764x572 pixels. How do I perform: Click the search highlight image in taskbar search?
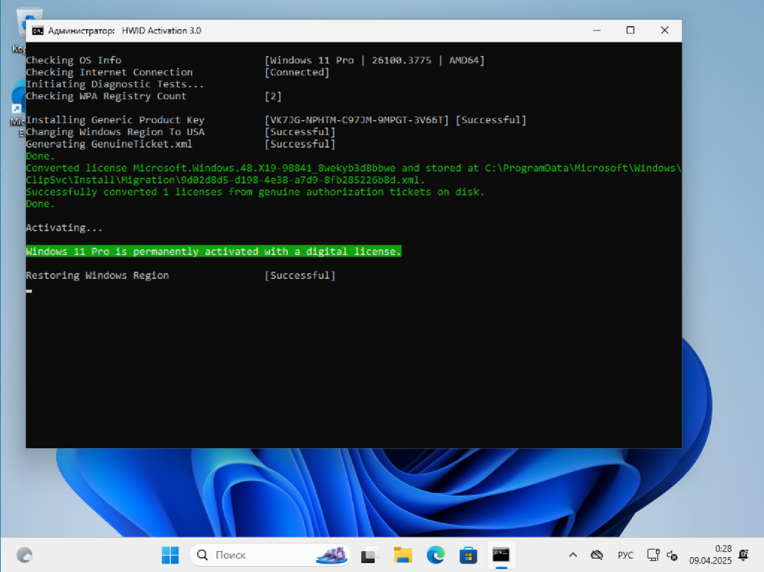(x=332, y=555)
